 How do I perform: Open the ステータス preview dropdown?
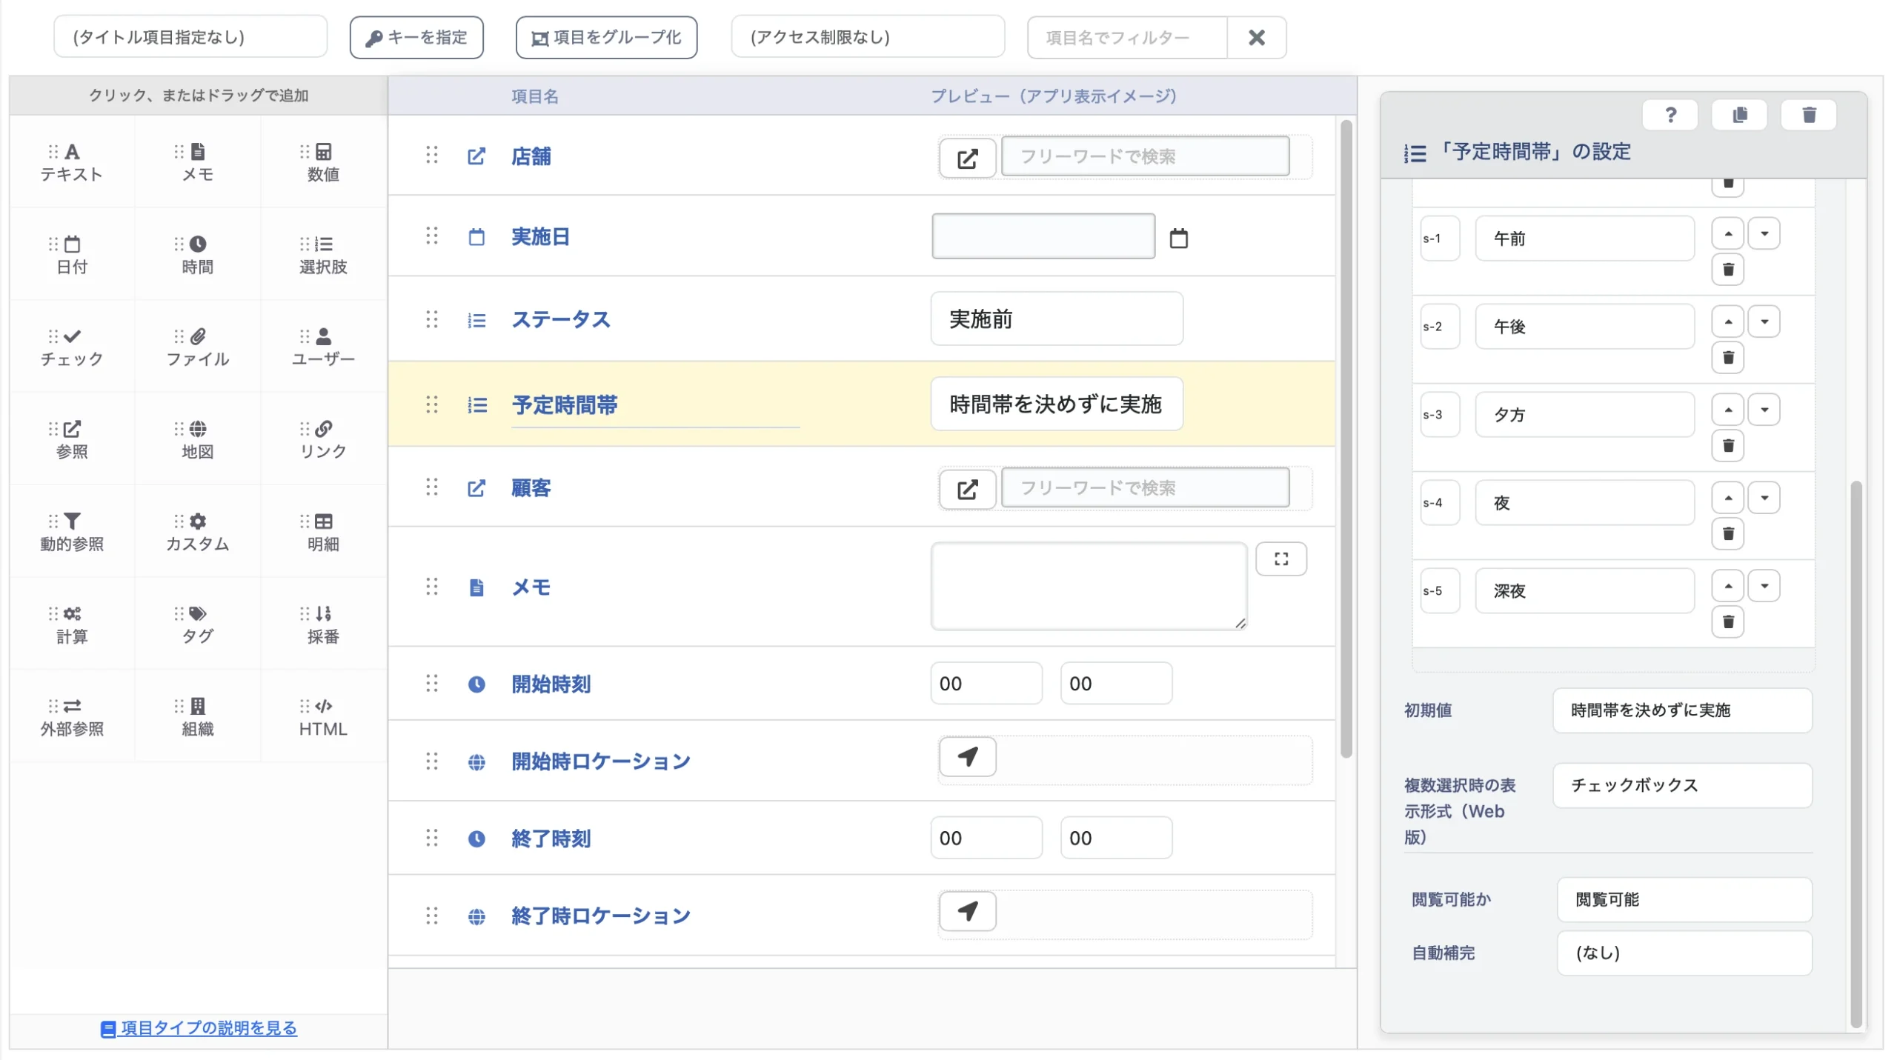click(1056, 319)
